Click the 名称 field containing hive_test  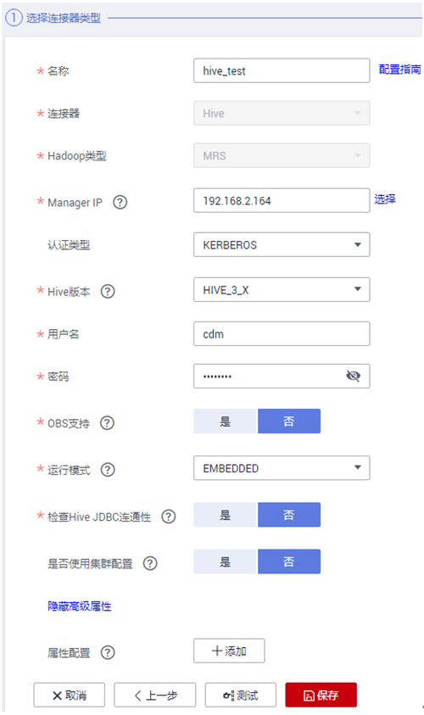282,70
